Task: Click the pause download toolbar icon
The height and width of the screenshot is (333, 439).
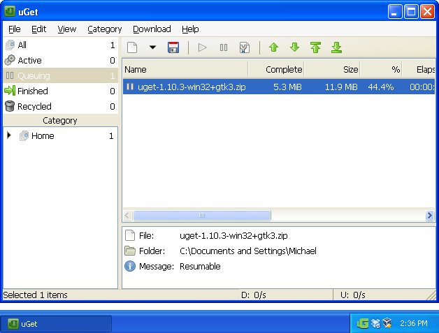Action: tap(224, 47)
